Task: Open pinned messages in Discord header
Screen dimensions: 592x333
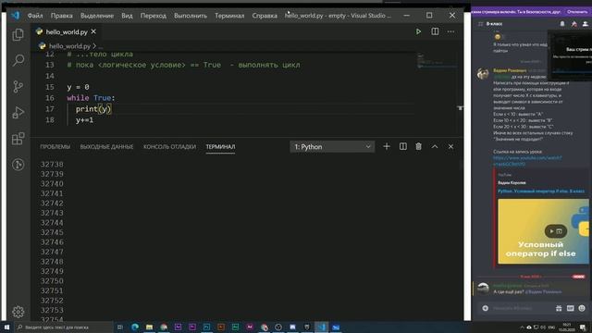Action: [573, 24]
